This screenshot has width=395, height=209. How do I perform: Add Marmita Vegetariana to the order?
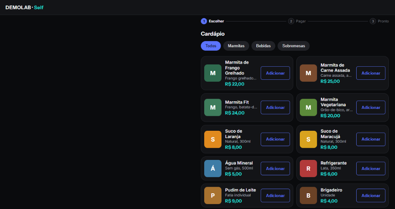(371, 107)
